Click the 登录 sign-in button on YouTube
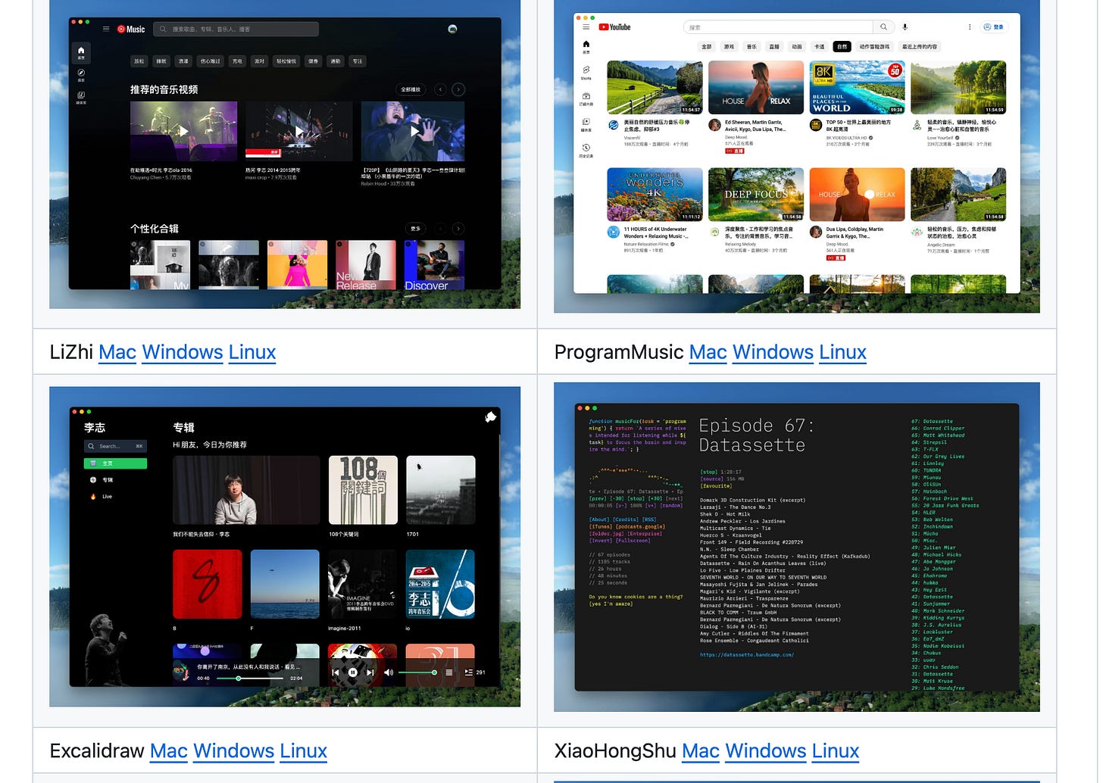 (x=993, y=27)
